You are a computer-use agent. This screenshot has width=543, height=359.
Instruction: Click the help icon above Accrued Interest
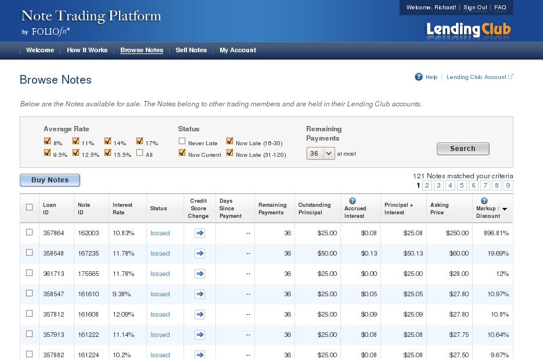353,200
